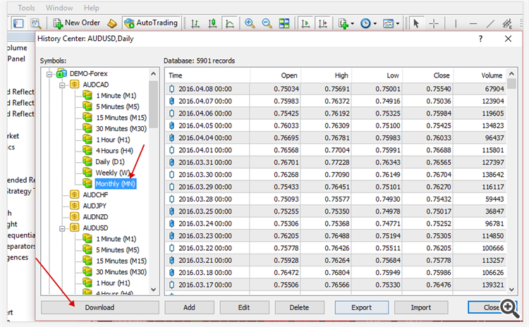Collapse the AUDCAD symbol node
The image size is (529, 327).
(x=62, y=85)
